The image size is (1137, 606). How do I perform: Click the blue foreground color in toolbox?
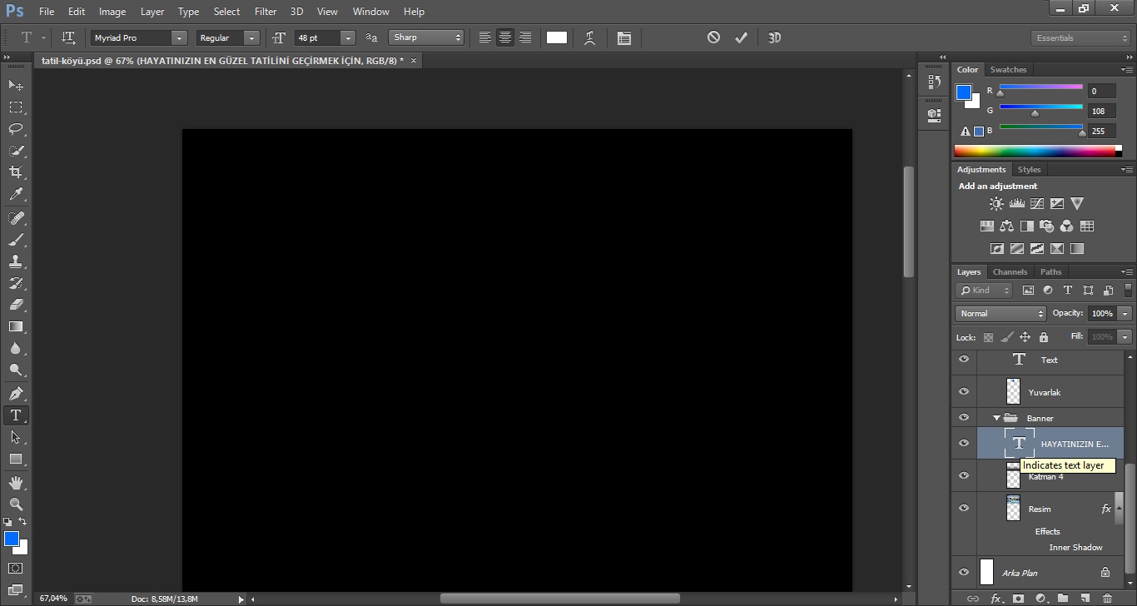[x=12, y=539]
